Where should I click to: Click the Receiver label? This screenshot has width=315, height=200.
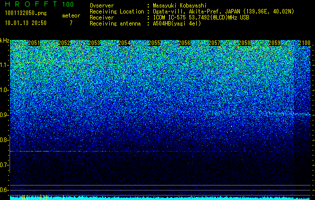point(102,17)
